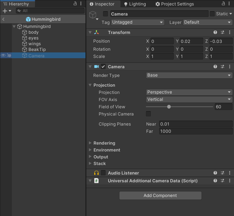
Task: Open Camera component presets
Action: [x=222, y=67]
